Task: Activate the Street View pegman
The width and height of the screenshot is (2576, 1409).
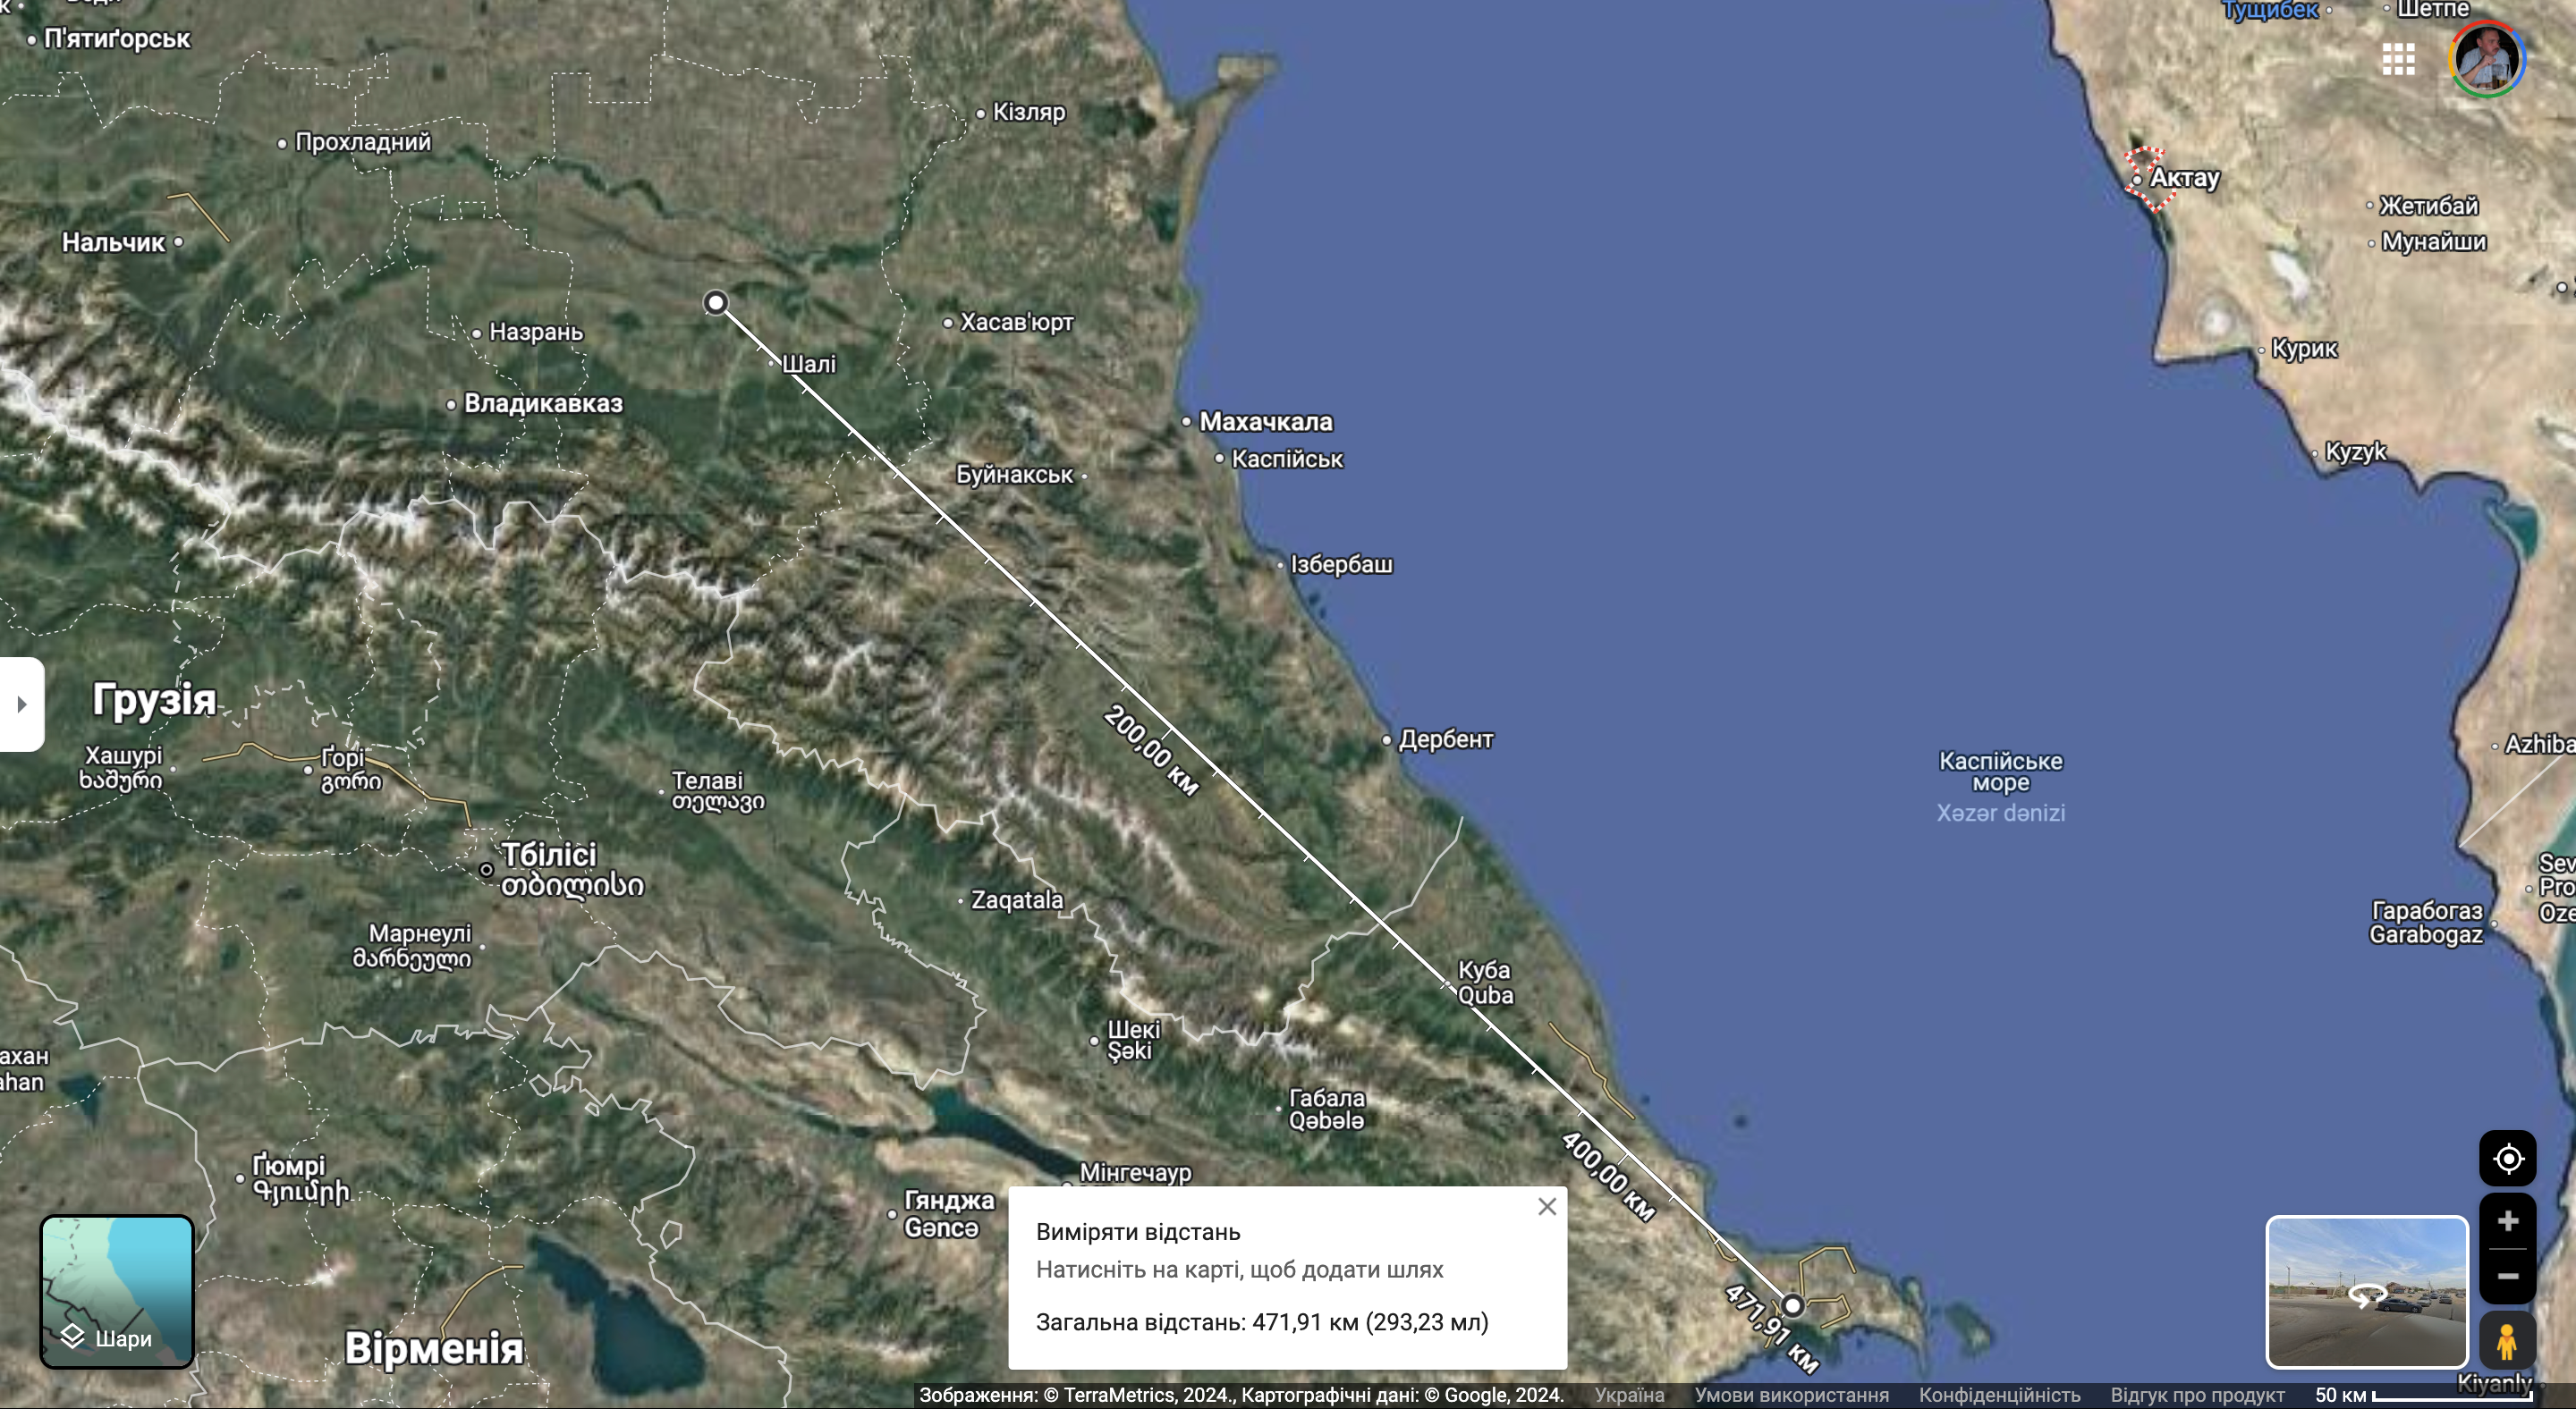Action: click(x=2506, y=1341)
